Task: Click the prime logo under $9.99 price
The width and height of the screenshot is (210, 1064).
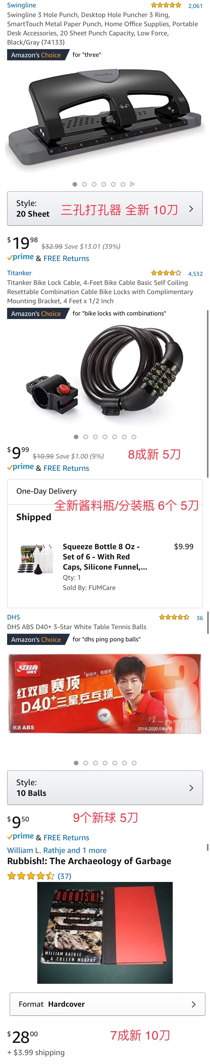Action: 21,467
